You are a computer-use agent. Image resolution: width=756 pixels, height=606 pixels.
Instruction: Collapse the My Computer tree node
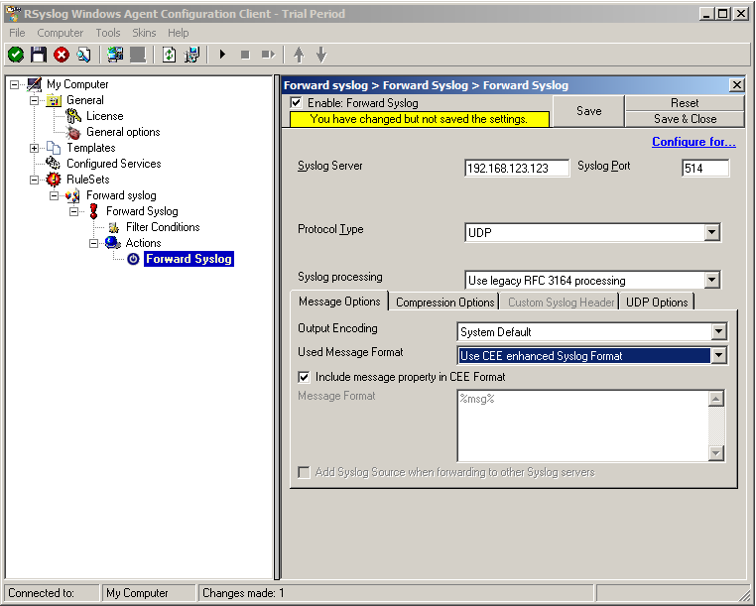[15, 85]
